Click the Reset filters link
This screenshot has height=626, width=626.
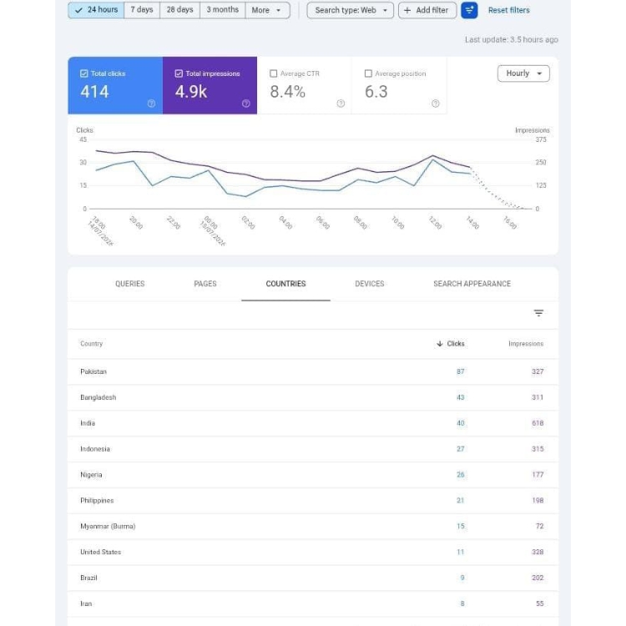(508, 10)
